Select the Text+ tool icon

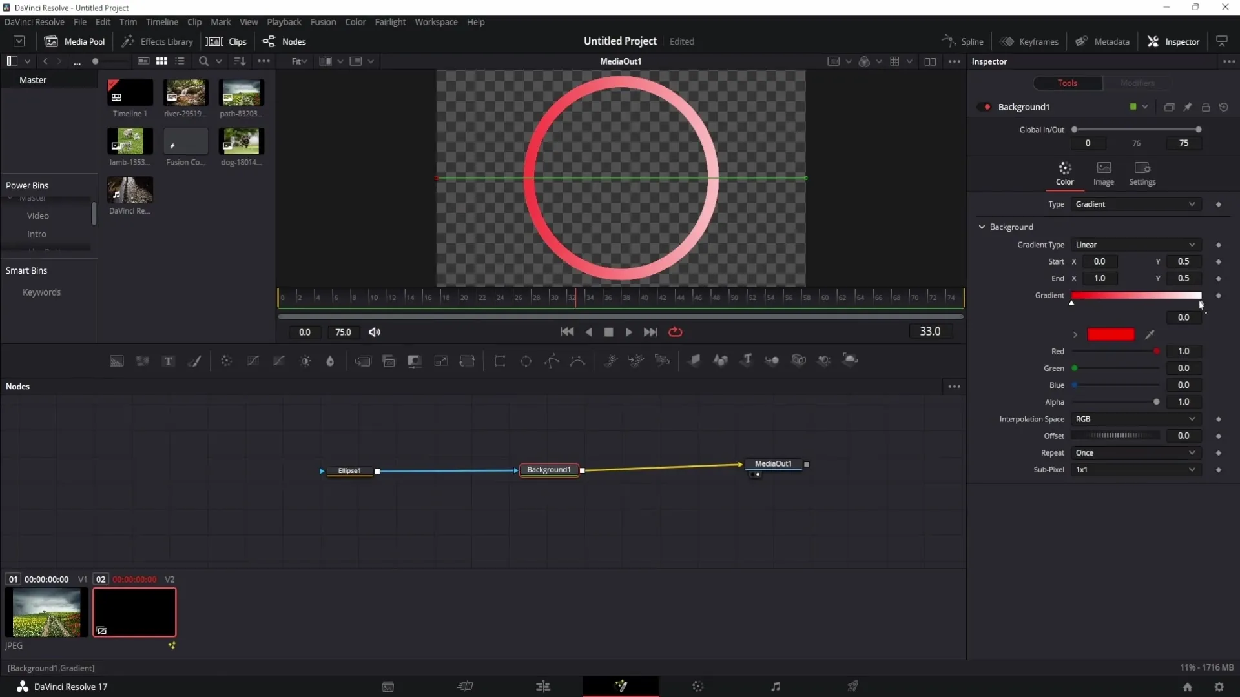(x=169, y=361)
